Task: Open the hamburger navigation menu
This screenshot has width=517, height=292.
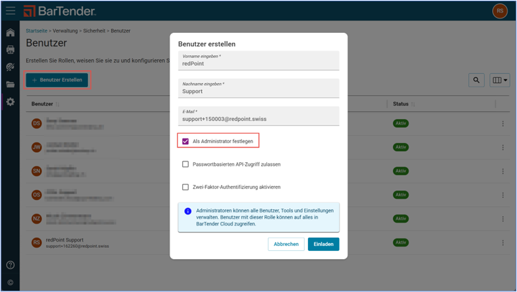Action: coord(10,11)
